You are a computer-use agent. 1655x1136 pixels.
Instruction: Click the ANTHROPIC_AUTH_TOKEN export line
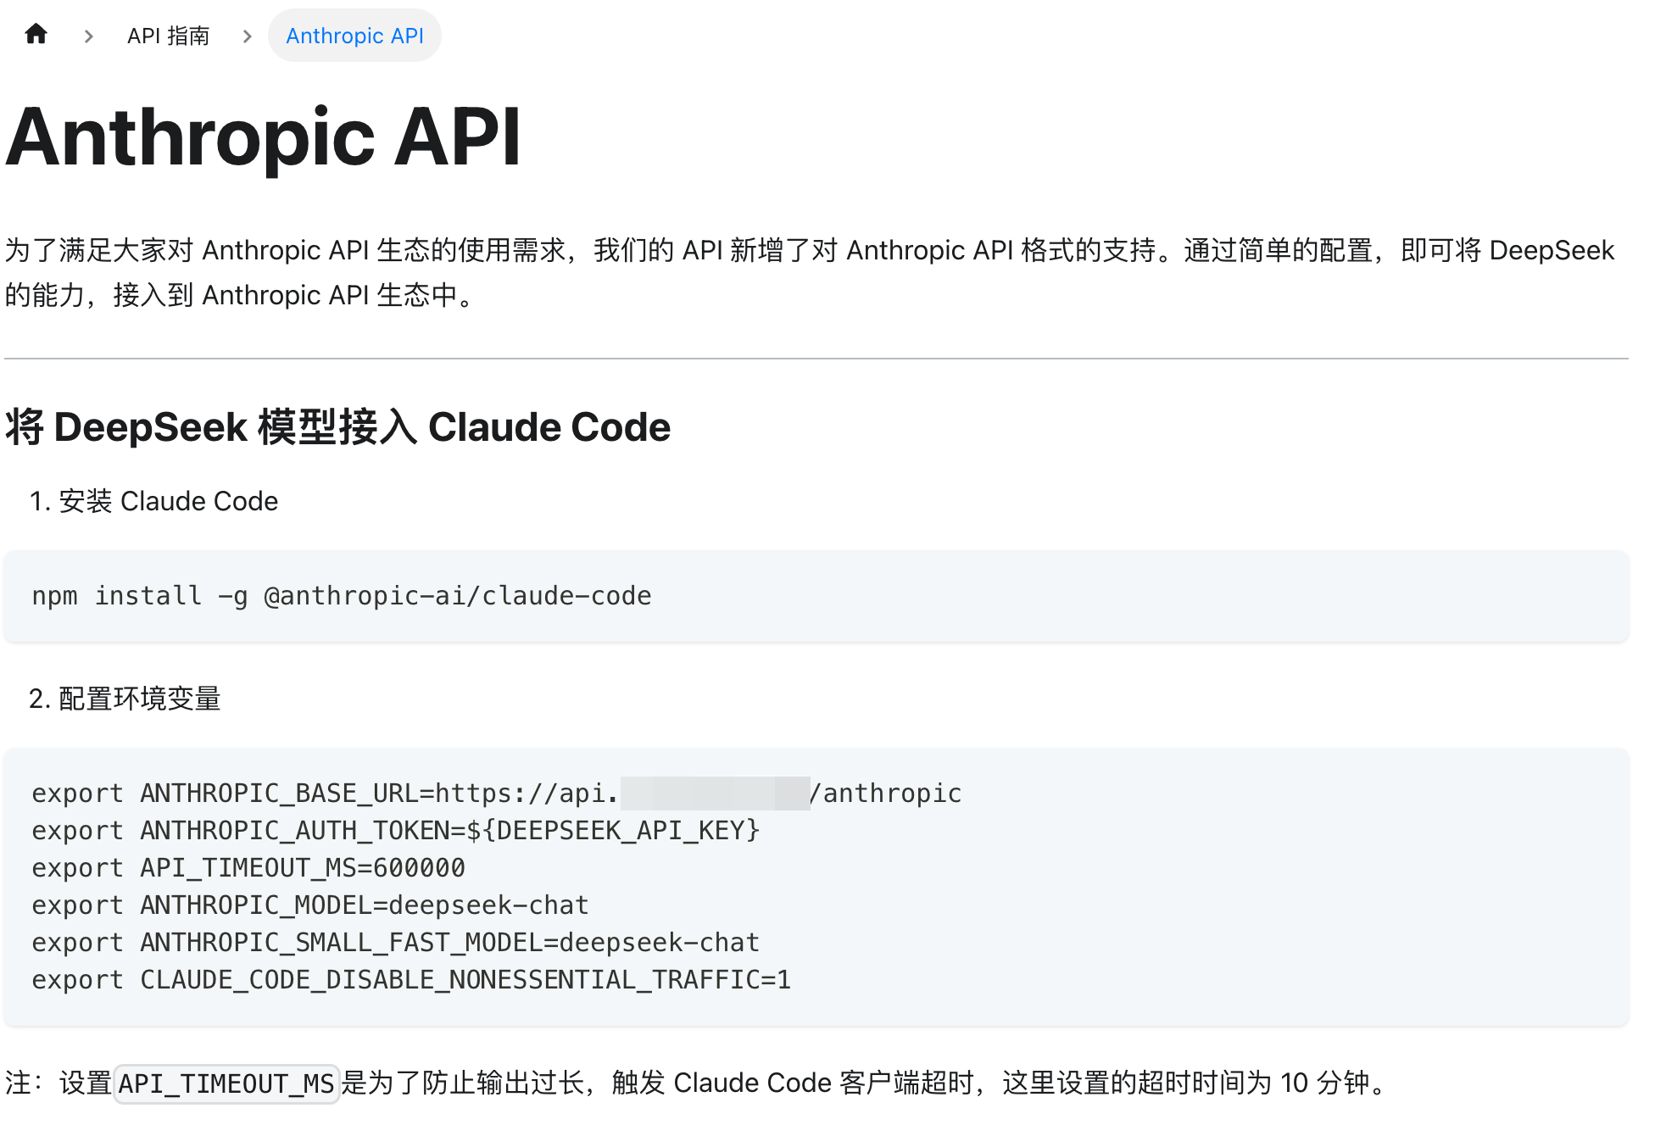(x=395, y=831)
